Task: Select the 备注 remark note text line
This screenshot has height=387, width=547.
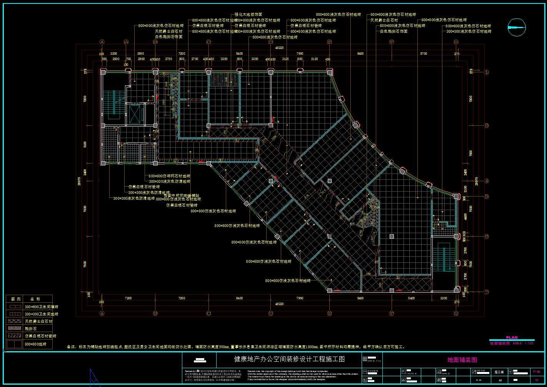Action: (x=235, y=347)
